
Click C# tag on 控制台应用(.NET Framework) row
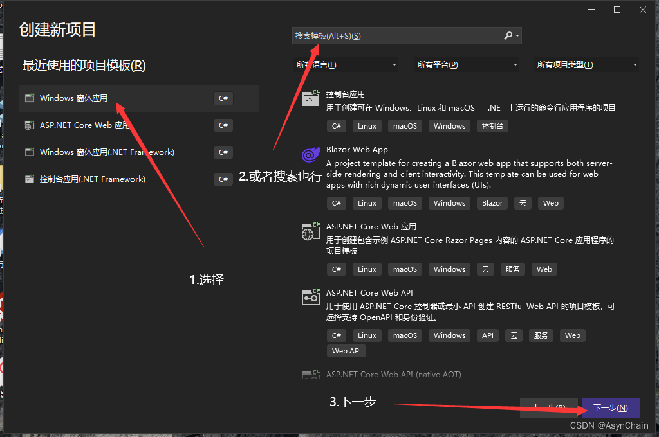(x=223, y=179)
